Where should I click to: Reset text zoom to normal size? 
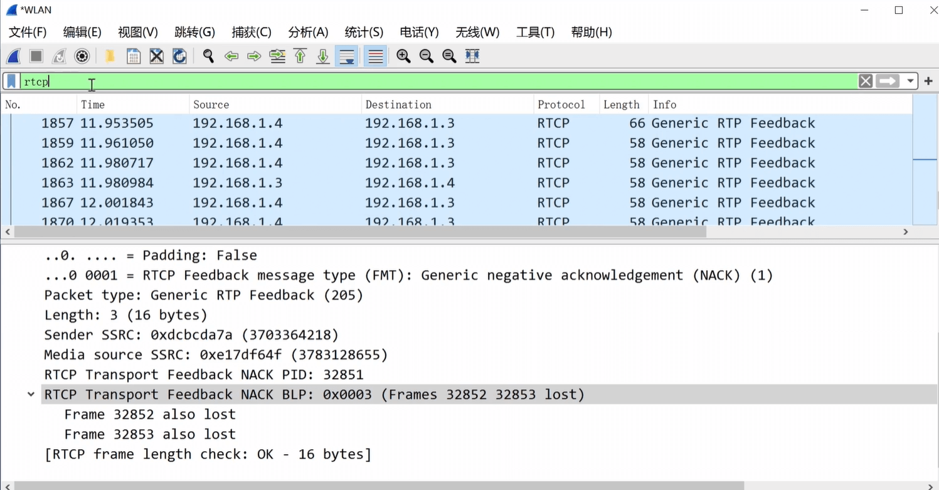point(449,56)
